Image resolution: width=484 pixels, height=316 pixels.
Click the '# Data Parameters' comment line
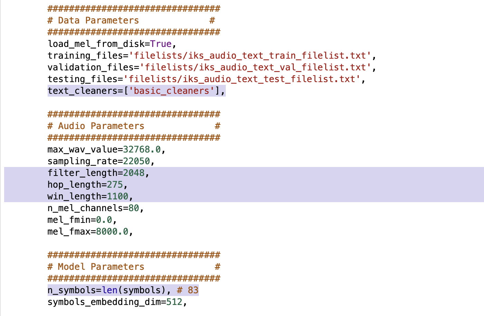click(131, 20)
